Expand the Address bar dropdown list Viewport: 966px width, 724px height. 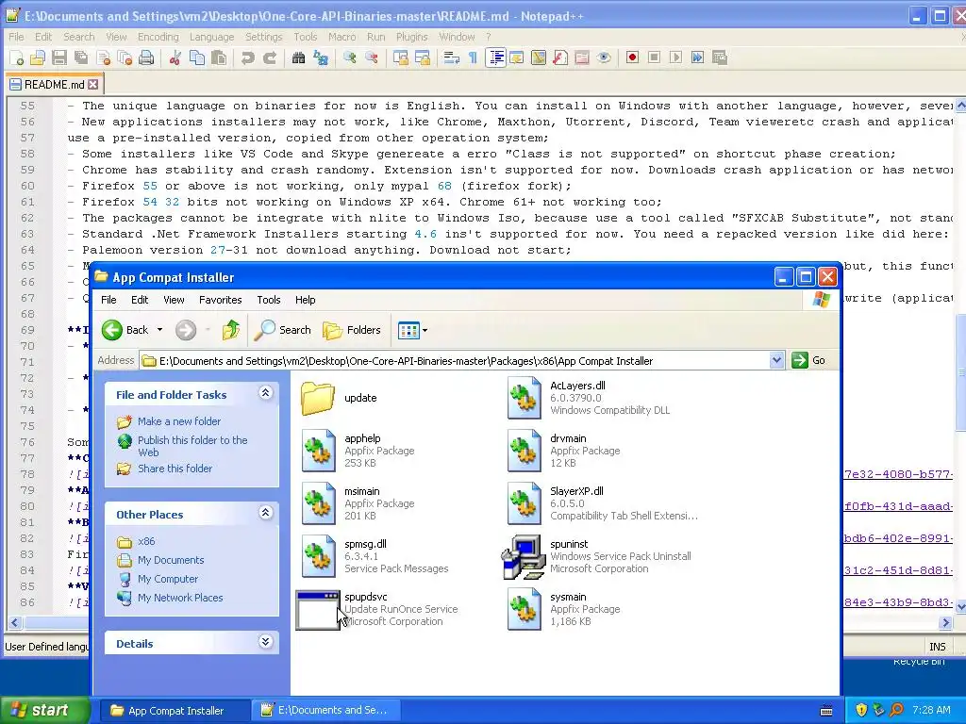777,360
